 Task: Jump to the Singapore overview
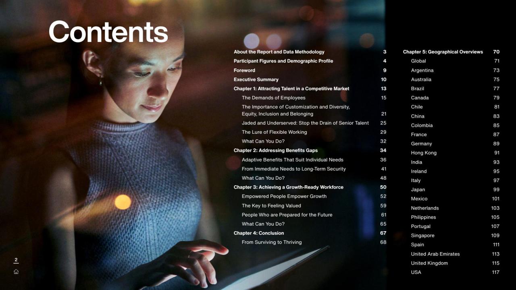[423, 236]
